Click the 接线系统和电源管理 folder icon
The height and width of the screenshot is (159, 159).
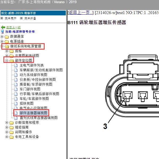[7, 46]
